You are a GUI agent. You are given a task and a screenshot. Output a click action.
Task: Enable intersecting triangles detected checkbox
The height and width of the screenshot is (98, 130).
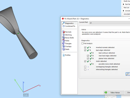click(85, 69)
